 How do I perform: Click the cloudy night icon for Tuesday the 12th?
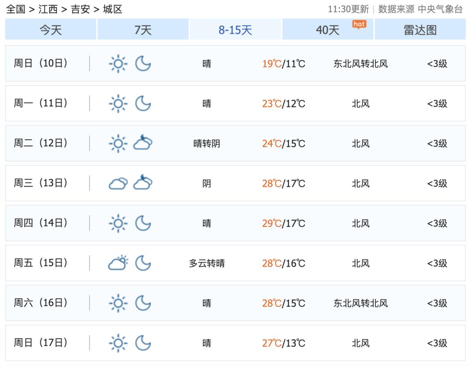point(143,143)
